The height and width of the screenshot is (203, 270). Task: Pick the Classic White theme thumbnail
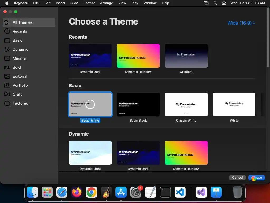(186, 104)
